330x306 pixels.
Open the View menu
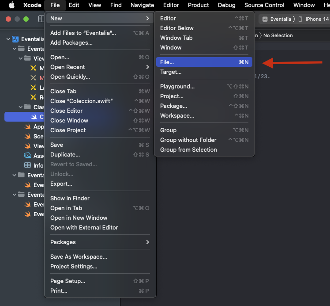(x=95, y=5)
